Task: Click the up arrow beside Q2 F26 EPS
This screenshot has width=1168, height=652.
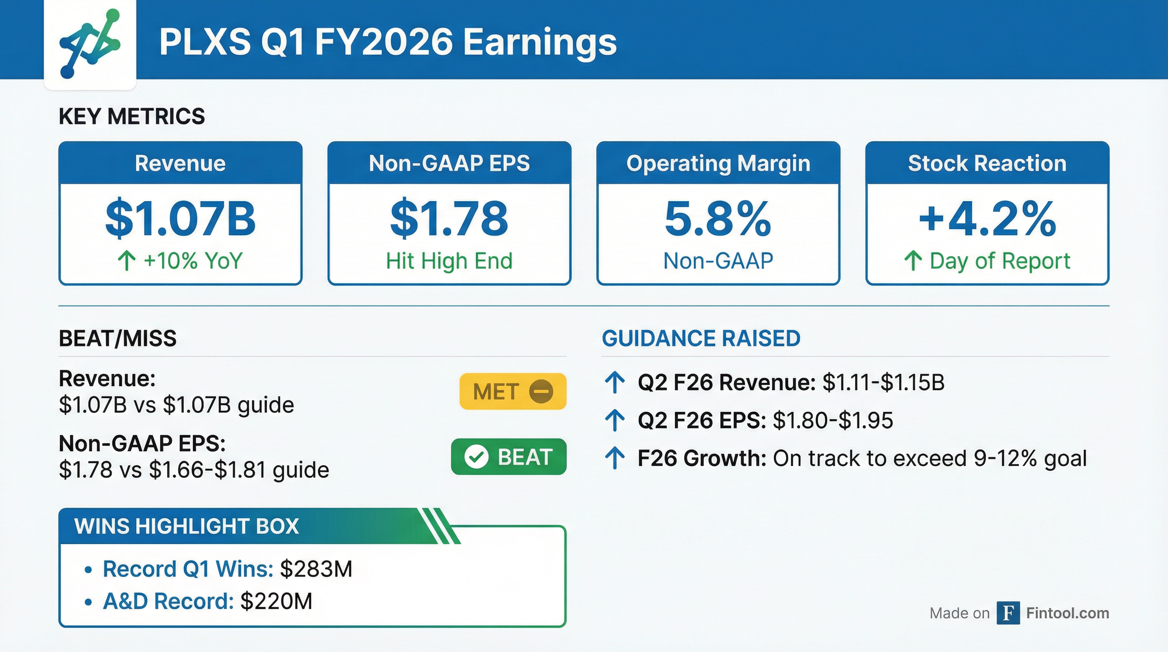Action: point(615,420)
